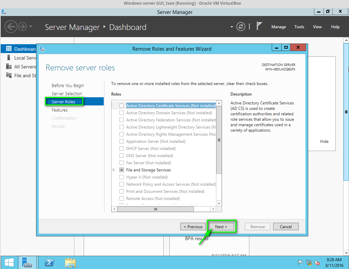Toggle Active Directory Certificate Services checkbox
This screenshot has height=269, width=349.
[121, 106]
